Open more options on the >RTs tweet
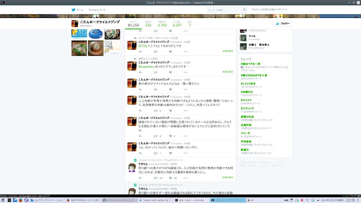 [x=186, y=153]
